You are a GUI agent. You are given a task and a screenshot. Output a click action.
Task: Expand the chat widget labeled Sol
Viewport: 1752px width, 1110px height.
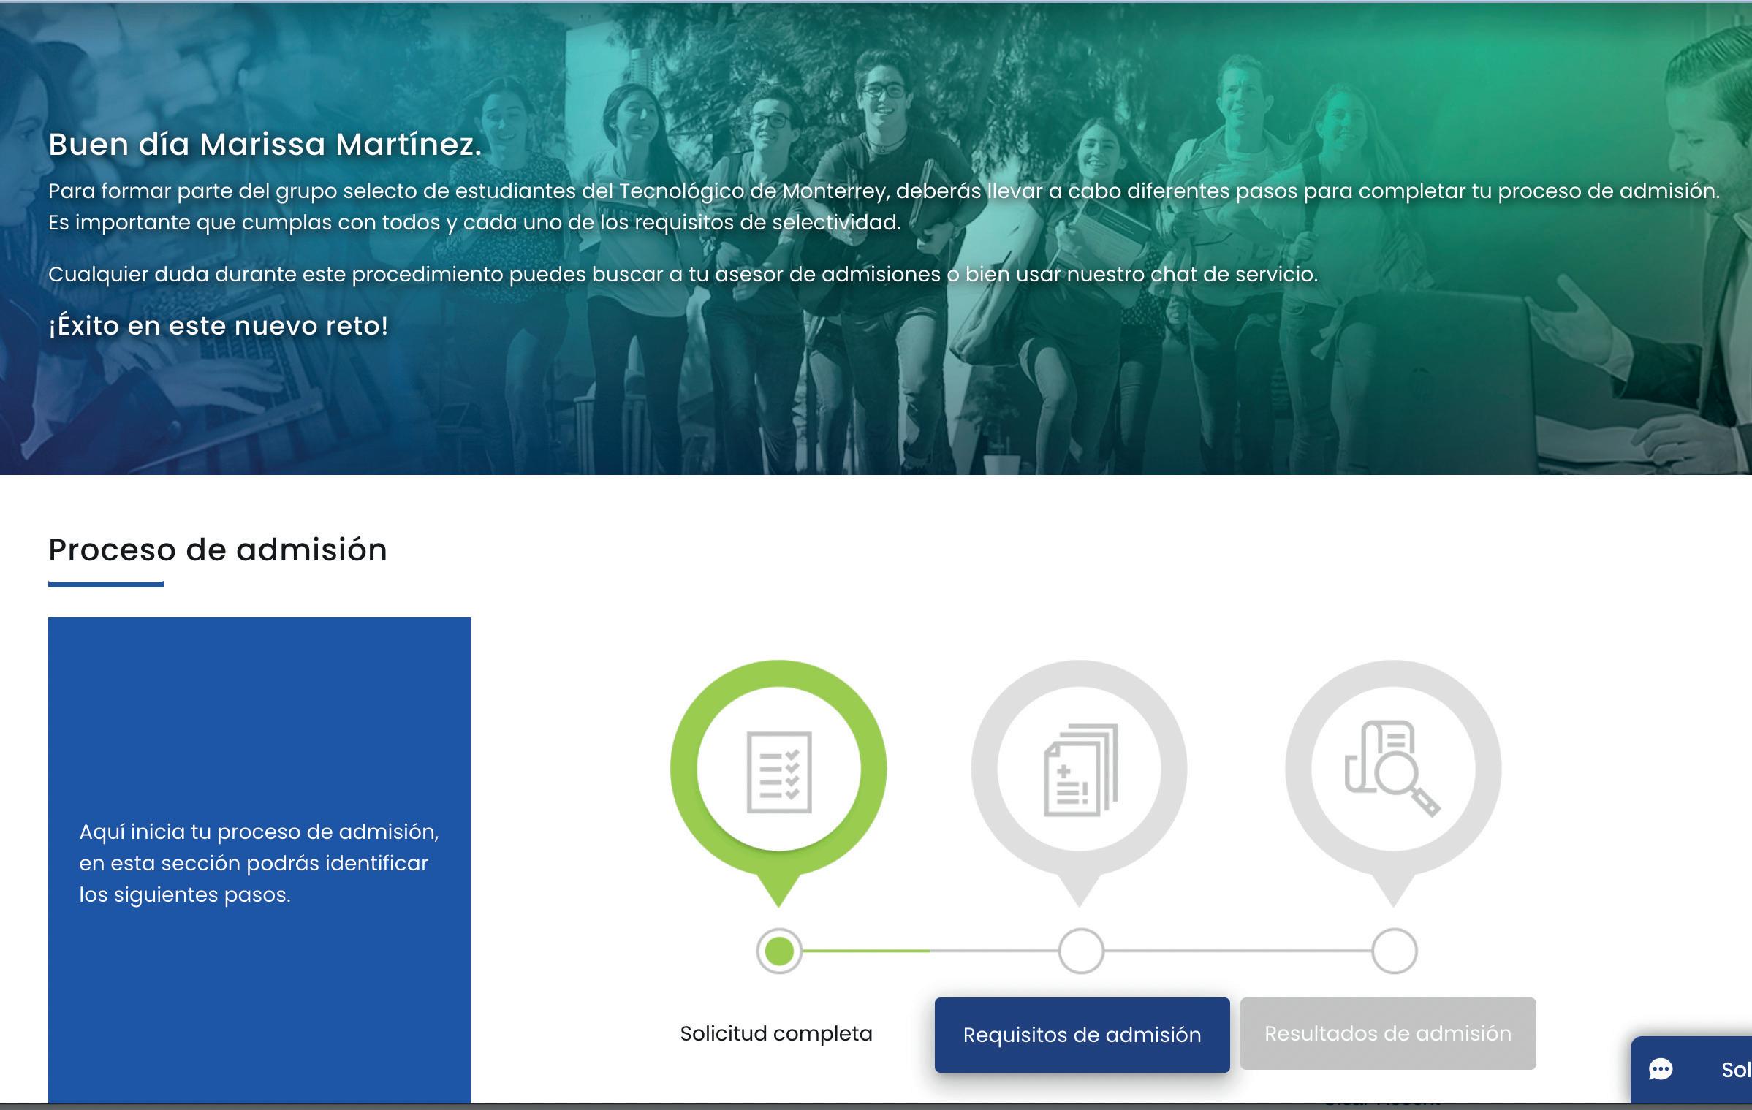tap(1734, 1070)
